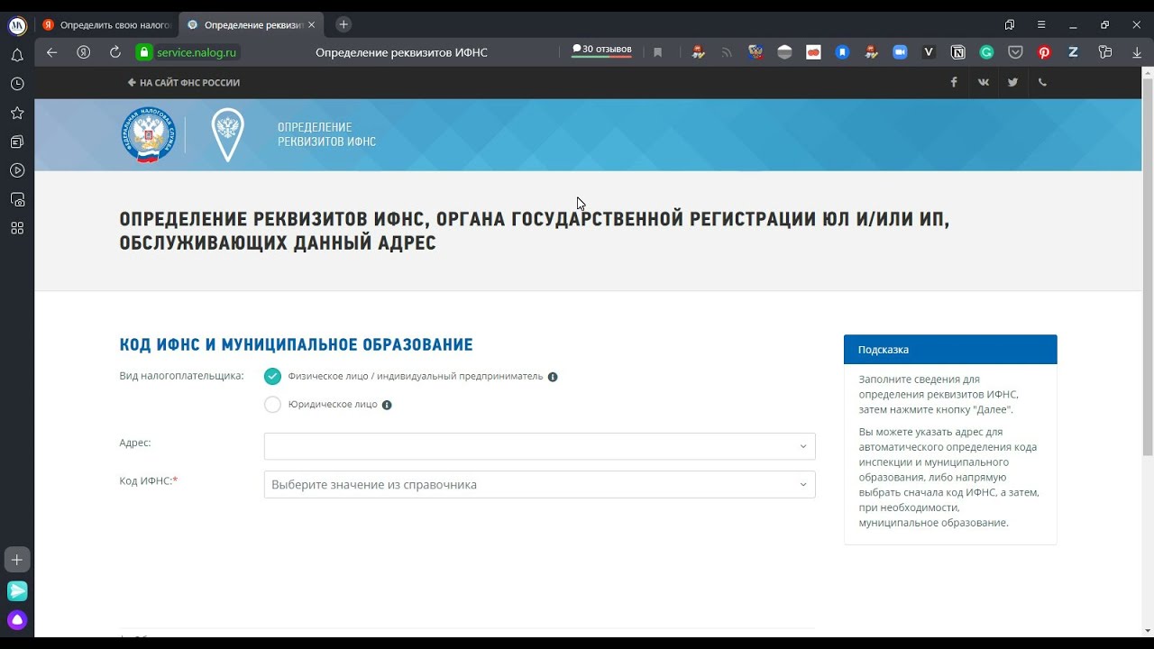Viewport: 1154px width, 649px height.
Task: Open the favorites star in the sidebar
Action: 17,113
